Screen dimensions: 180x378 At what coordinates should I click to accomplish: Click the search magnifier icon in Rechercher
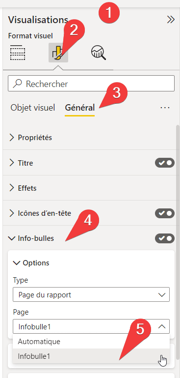click(18, 84)
